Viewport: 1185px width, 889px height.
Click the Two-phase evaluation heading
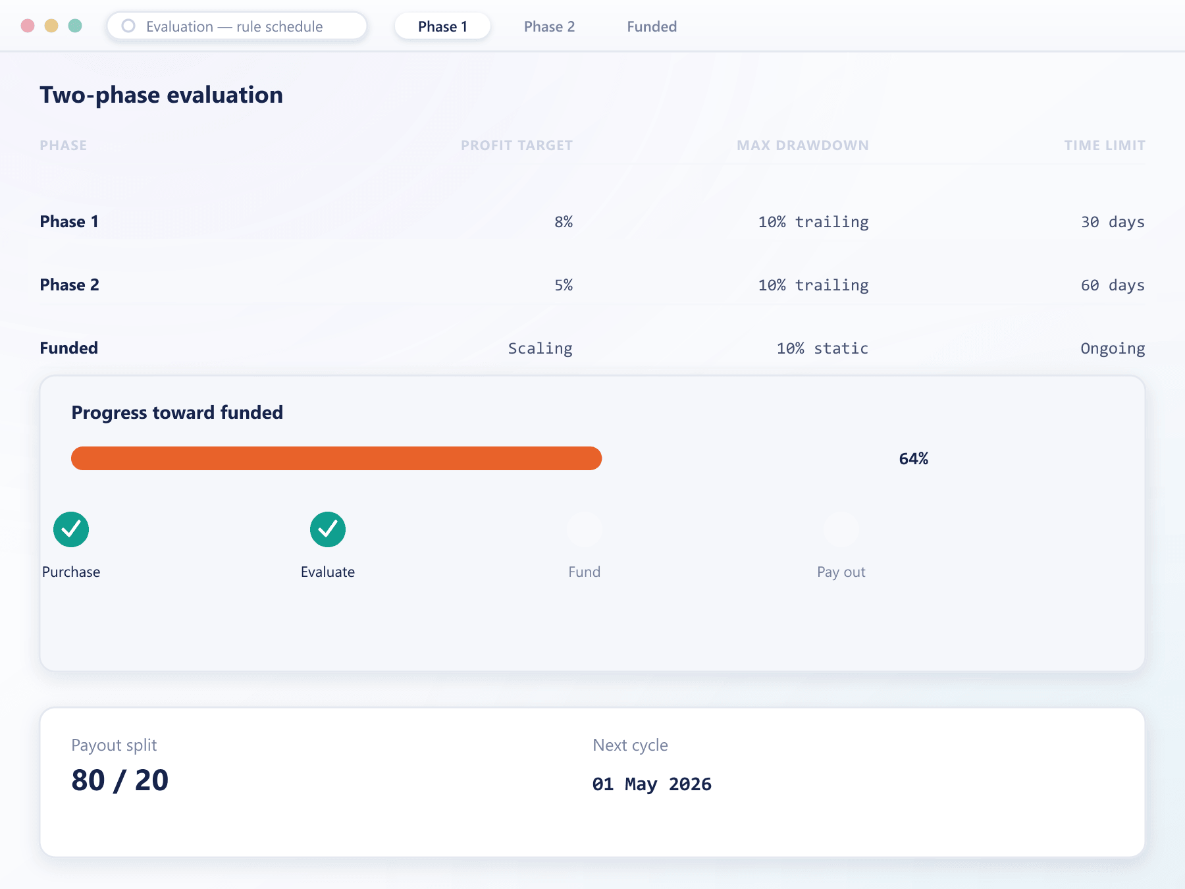(x=161, y=95)
